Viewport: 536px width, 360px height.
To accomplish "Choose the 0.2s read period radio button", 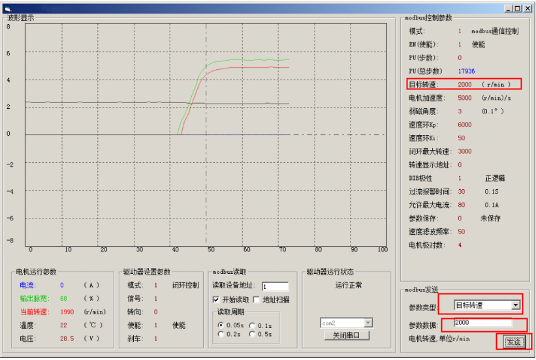I will (220, 334).
